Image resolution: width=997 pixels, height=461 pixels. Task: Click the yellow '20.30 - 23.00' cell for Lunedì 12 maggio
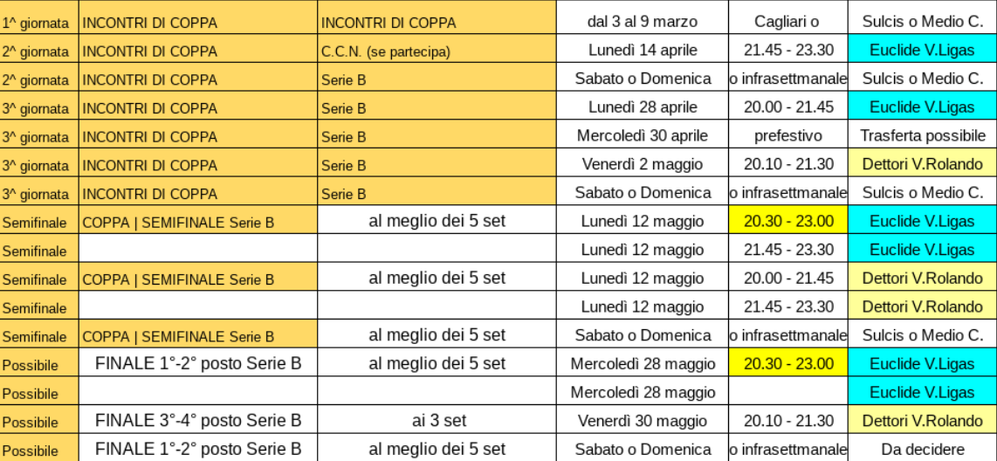click(787, 221)
